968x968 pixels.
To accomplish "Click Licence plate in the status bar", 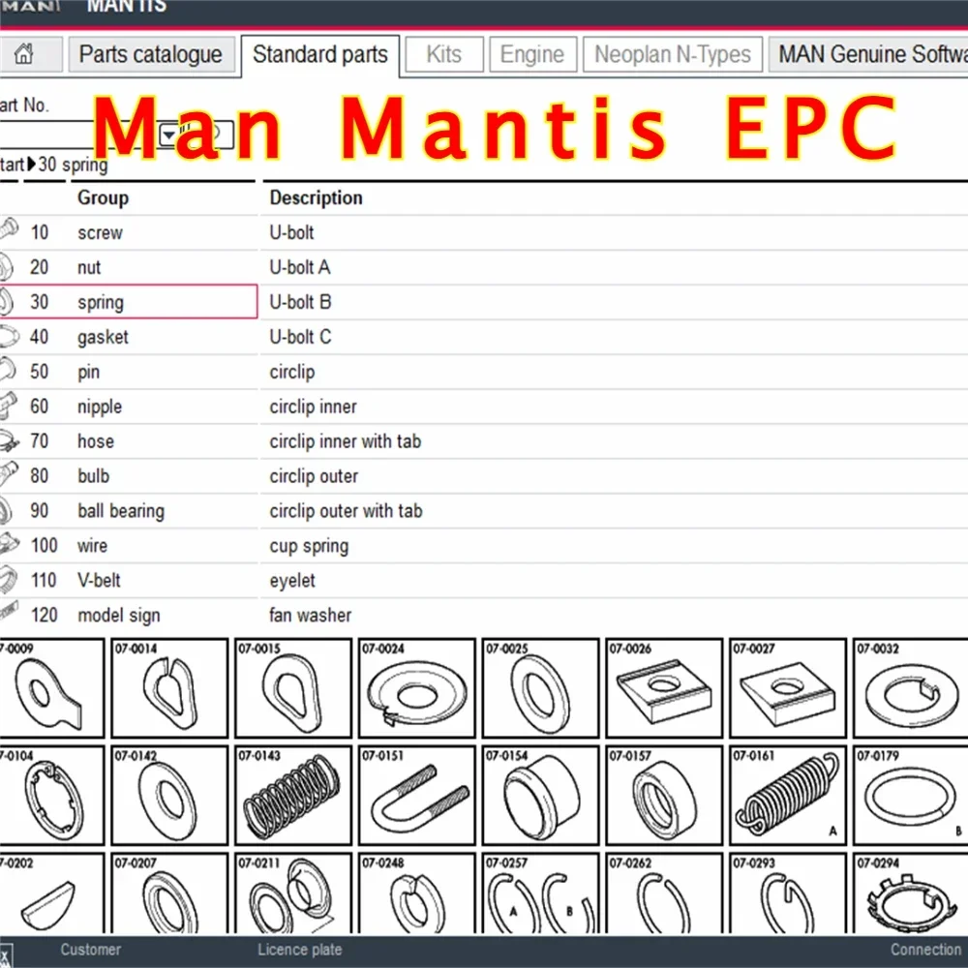I will (x=298, y=950).
